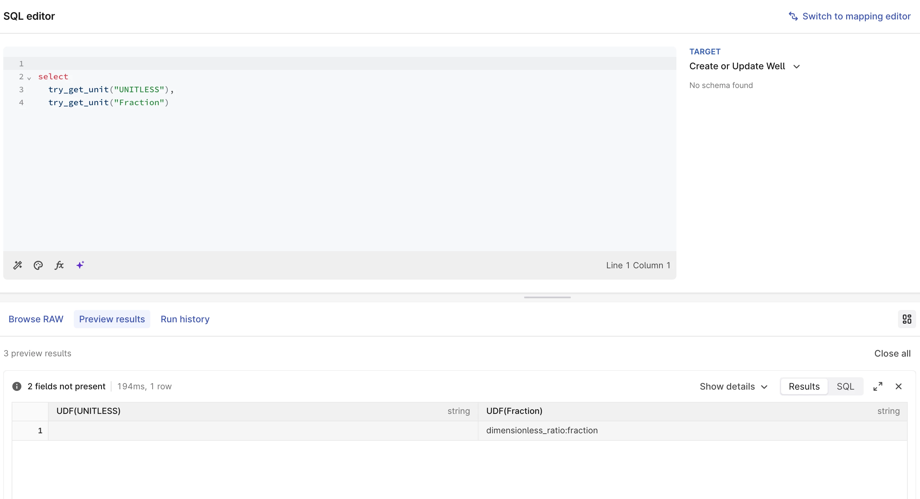Click the Close all button
This screenshot has height=499, width=920.
pos(892,353)
